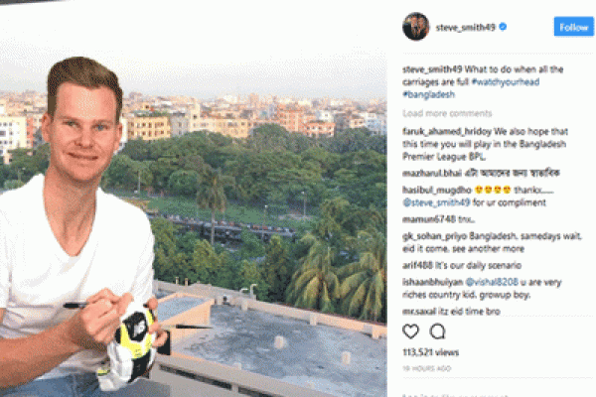Follow steve_smith49 with the Follow button
Screen dimensions: 596x397
pyautogui.click(x=573, y=27)
